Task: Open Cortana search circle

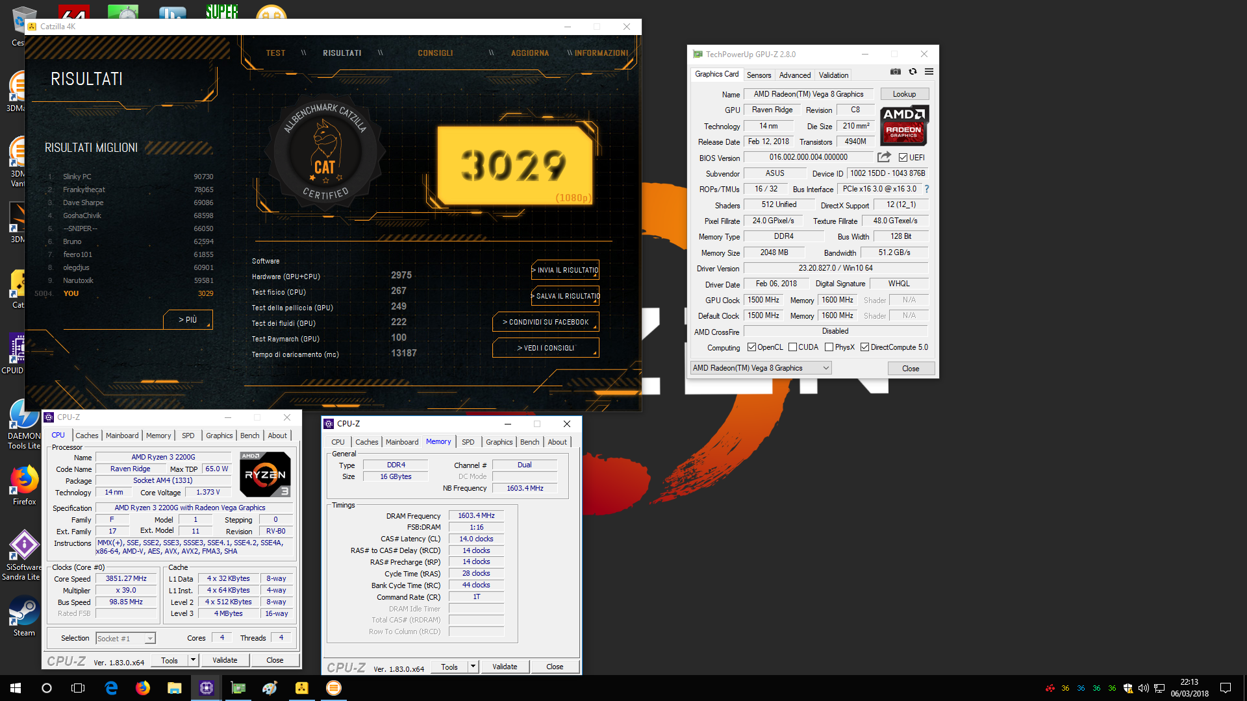Action: 47,688
